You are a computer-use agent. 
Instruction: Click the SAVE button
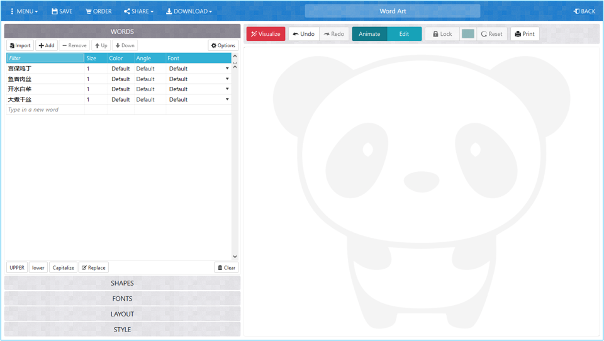(x=62, y=11)
